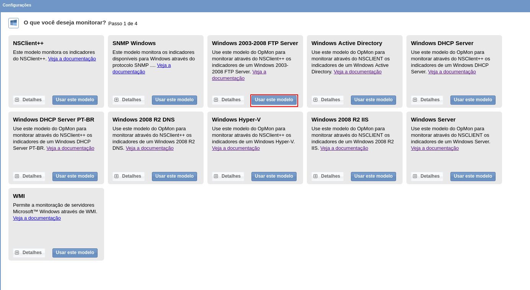Screen dimensions: 530x290
Task: Expand Detalhes for NSClient++ model
Action: pos(29,100)
